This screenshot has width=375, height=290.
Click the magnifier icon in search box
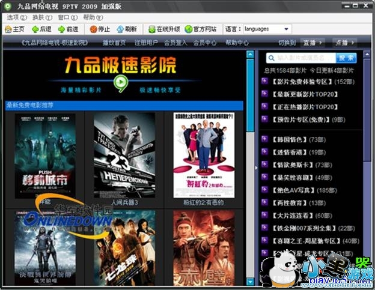pos(271,58)
